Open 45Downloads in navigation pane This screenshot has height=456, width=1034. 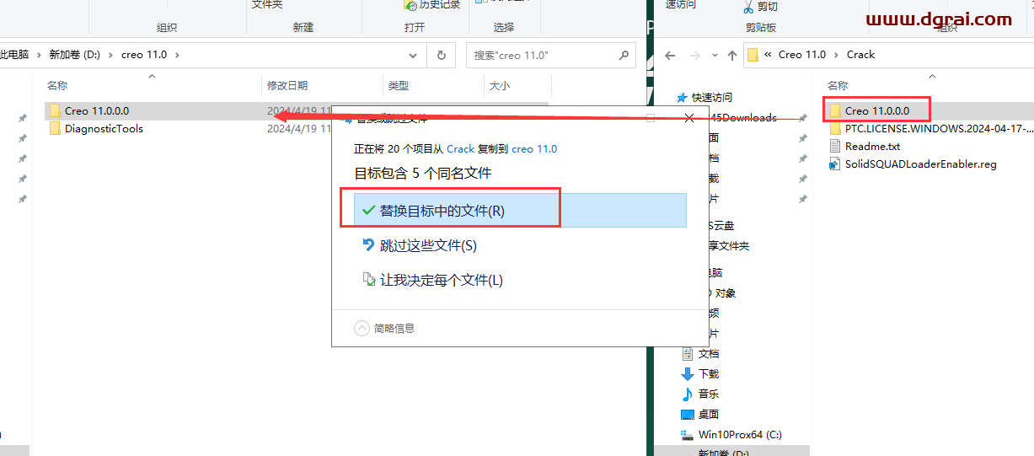742,117
